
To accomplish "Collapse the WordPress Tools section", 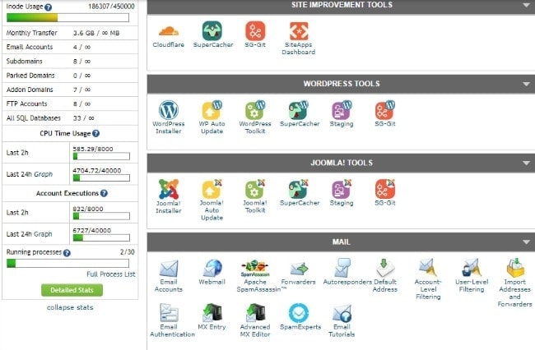I will (526, 84).
